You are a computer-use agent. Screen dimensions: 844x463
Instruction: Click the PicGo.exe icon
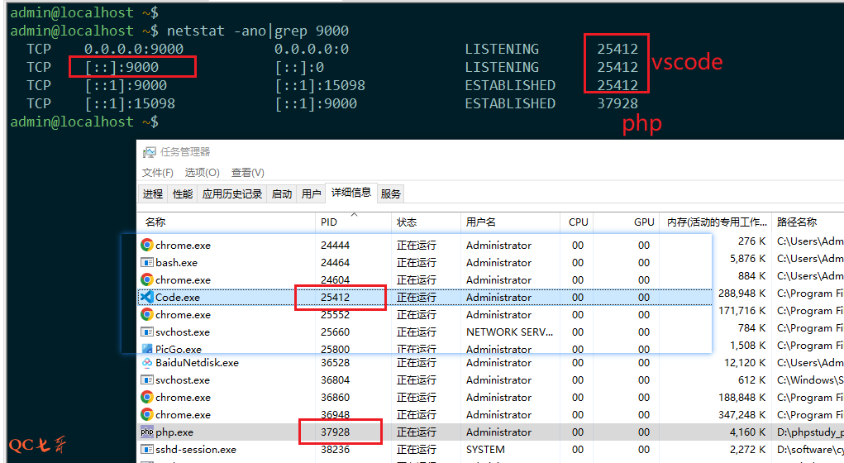click(x=147, y=350)
